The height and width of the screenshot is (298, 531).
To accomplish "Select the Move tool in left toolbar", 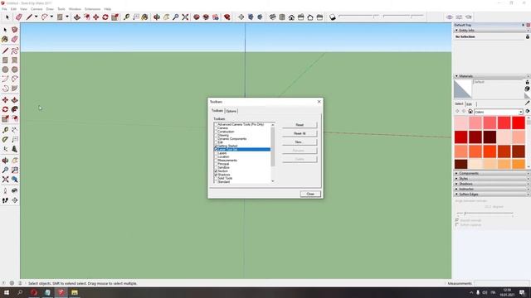I will tap(5, 100).
